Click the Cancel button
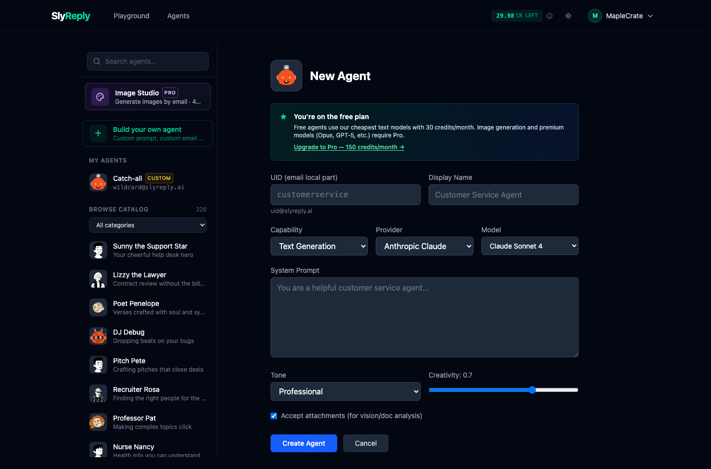Viewport: 711px width, 469px height. click(366, 443)
